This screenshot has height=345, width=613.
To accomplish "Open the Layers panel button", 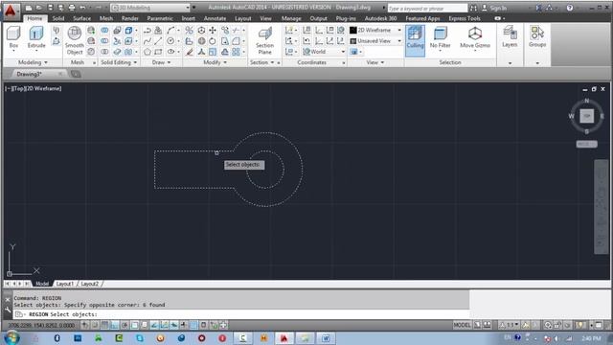I will (510, 37).
